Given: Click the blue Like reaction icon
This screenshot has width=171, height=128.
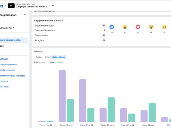Looking at the screenshot, I should [112, 27].
